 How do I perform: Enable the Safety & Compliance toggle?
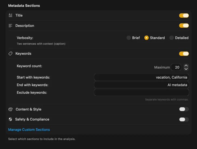(x=184, y=119)
